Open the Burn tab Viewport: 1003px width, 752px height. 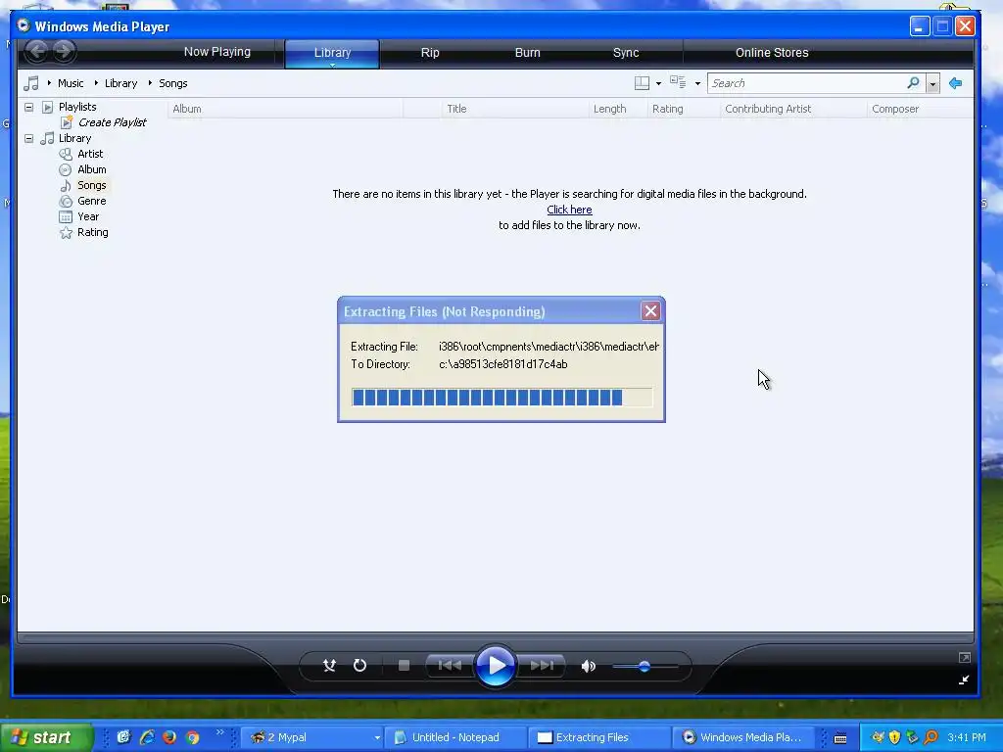coord(528,53)
